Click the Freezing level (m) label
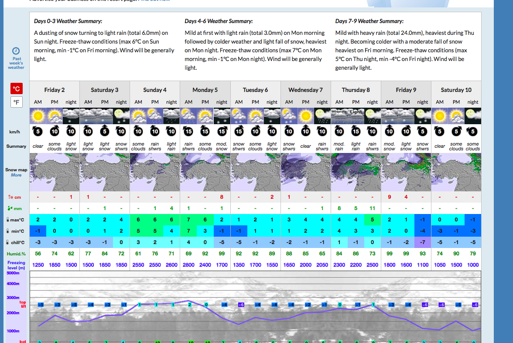Image resolution: width=513 pixels, height=343 pixels. [x=17, y=265]
